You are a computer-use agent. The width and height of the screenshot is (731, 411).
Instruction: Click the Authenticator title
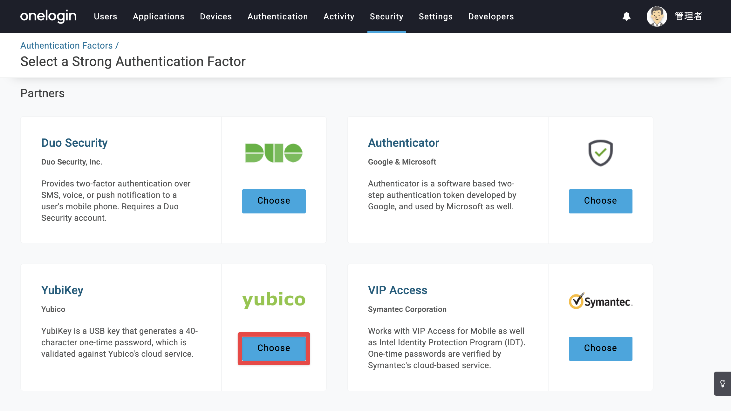coord(403,143)
